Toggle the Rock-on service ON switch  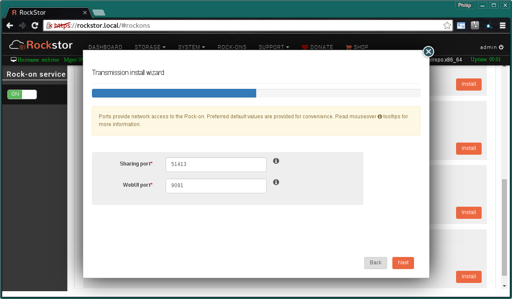22,94
